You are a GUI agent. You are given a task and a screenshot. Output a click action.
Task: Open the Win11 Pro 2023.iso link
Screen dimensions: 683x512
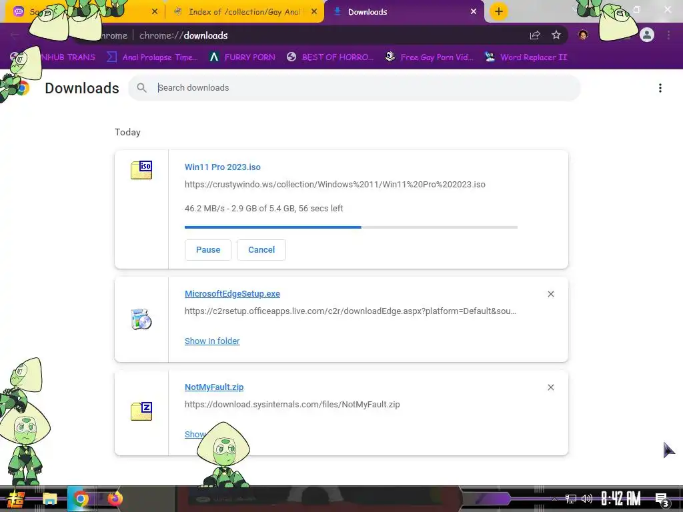223,167
